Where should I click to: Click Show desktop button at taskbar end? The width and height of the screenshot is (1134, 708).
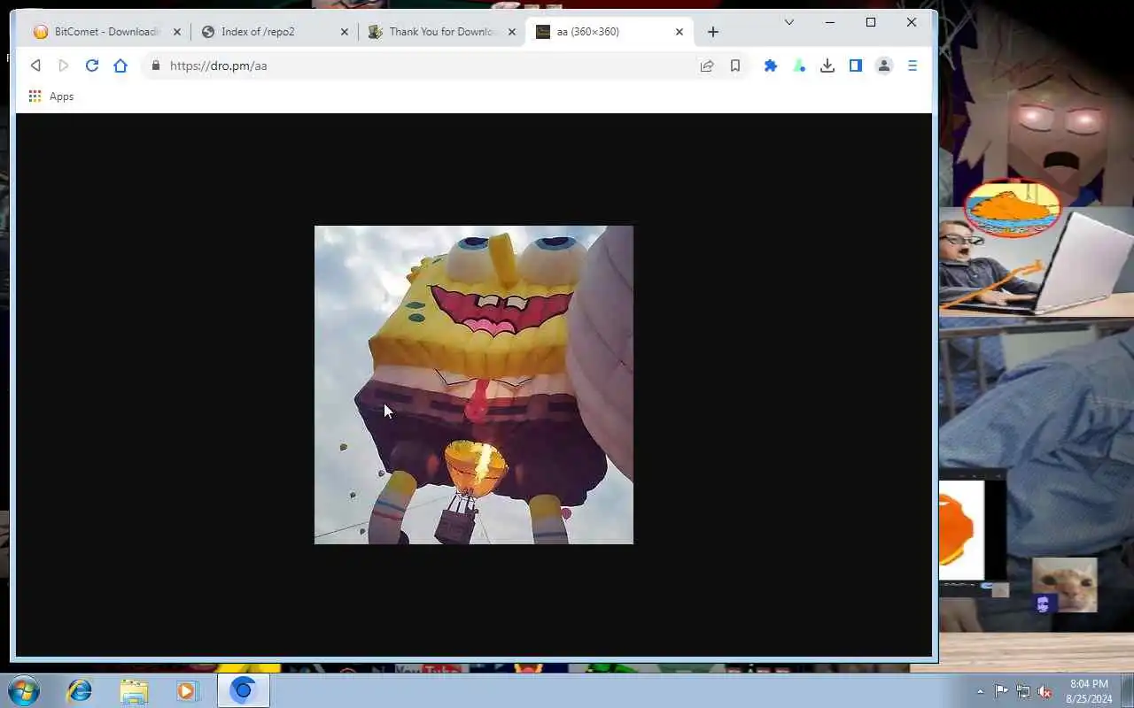point(1127,691)
